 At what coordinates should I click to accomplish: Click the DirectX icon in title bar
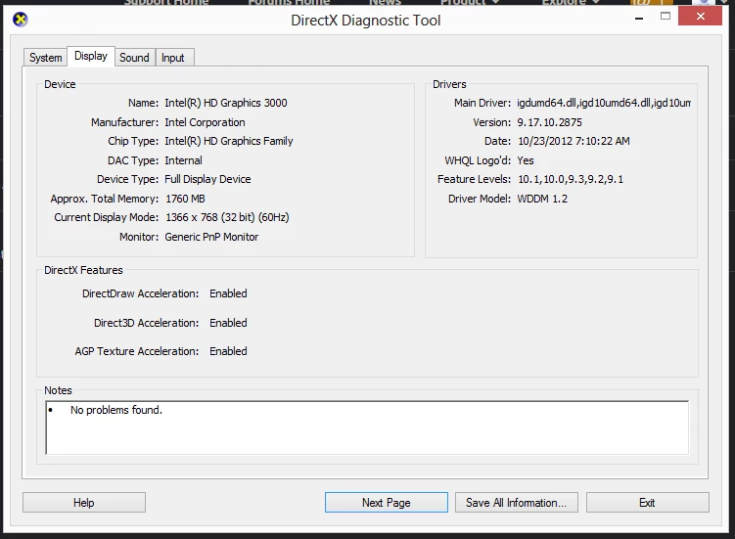coord(21,20)
